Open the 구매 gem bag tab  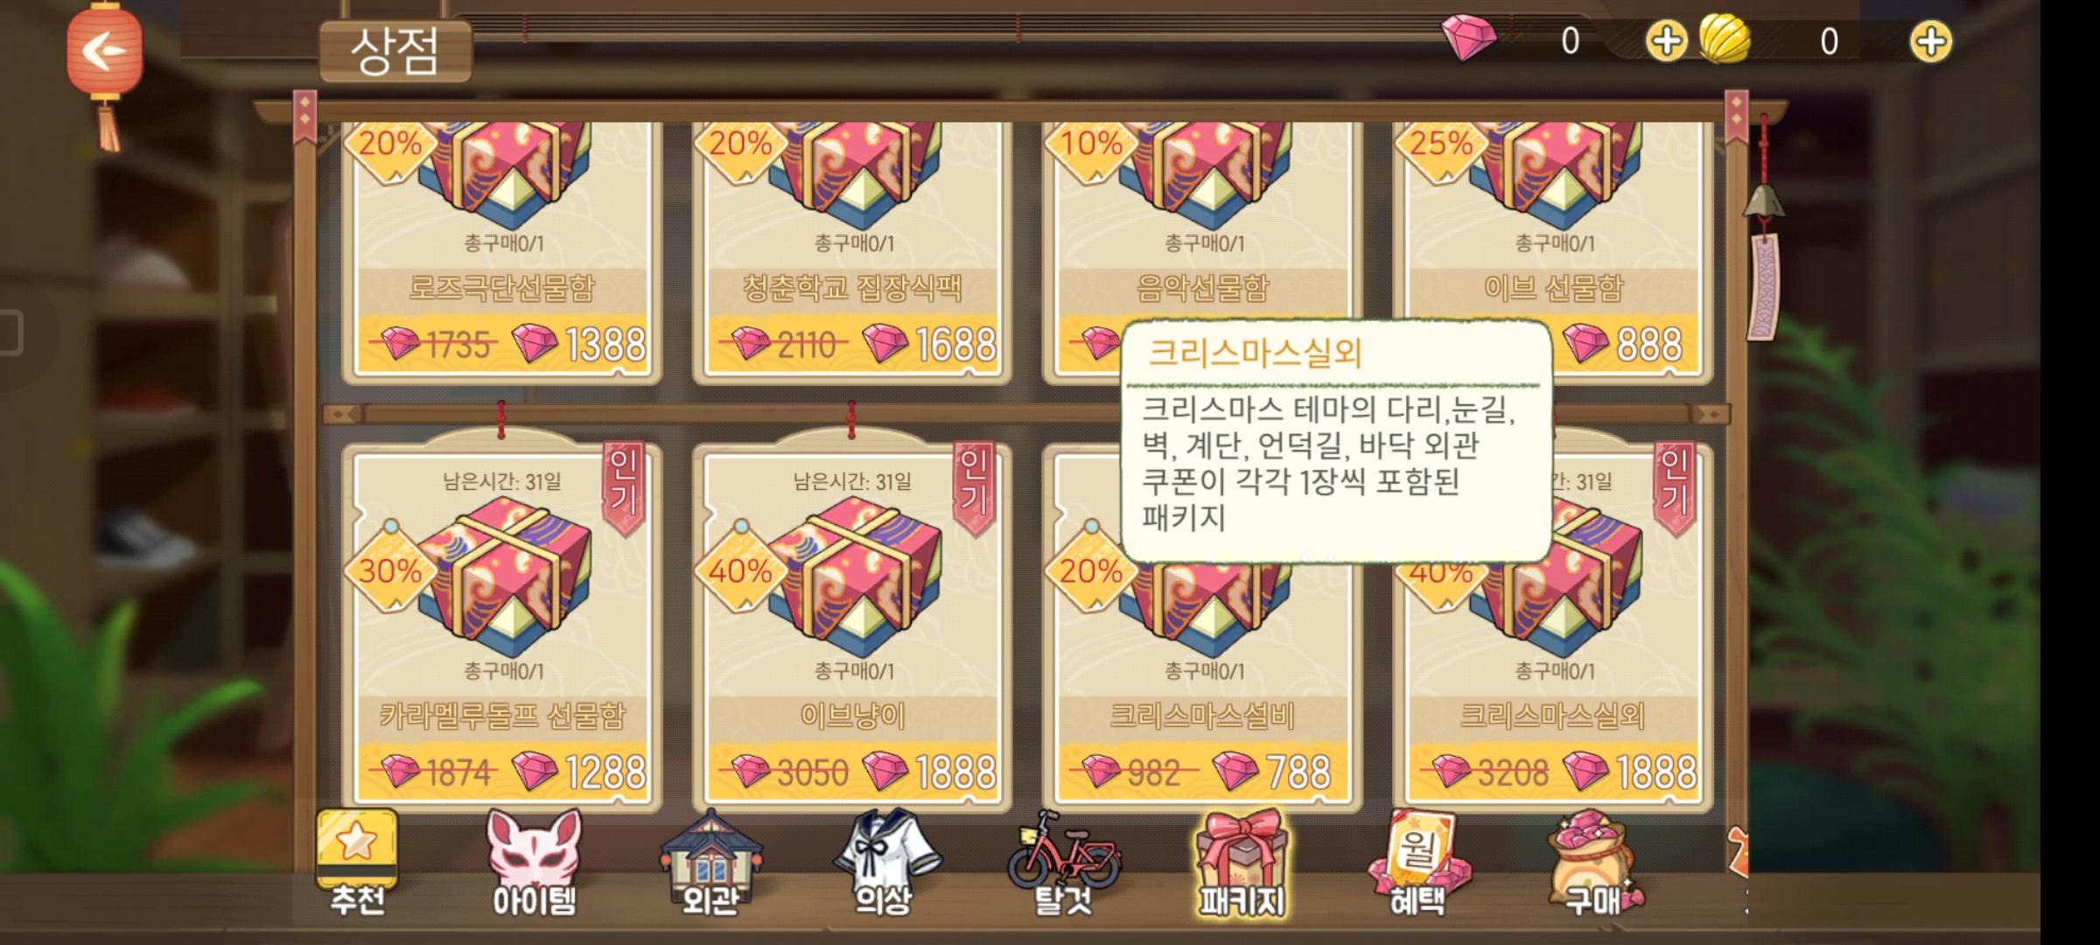[x=1592, y=862]
